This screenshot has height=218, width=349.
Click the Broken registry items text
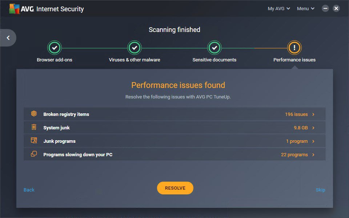click(x=66, y=114)
